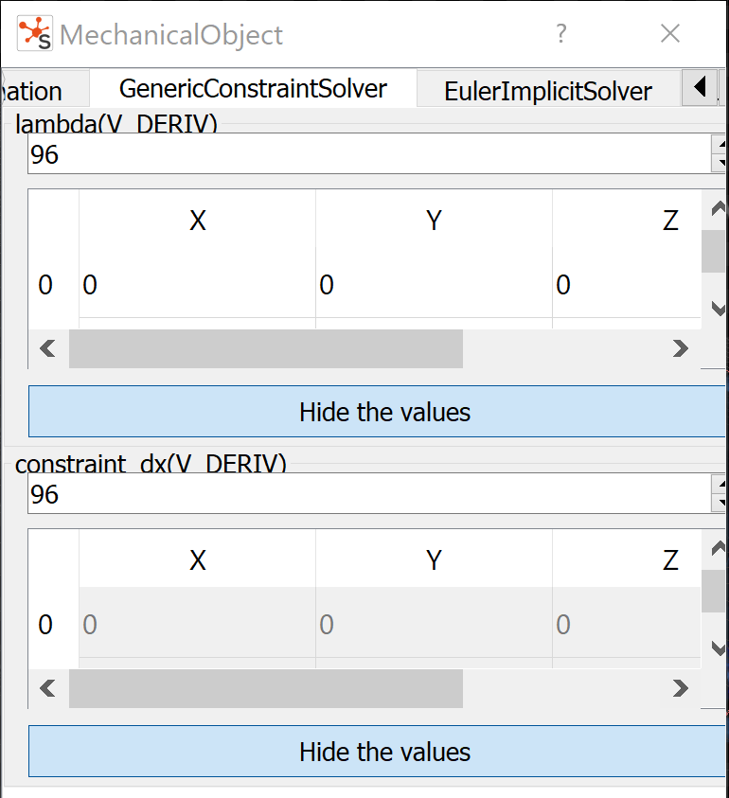
Task: Click the lambda table scroll down arrow
Action: click(718, 309)
